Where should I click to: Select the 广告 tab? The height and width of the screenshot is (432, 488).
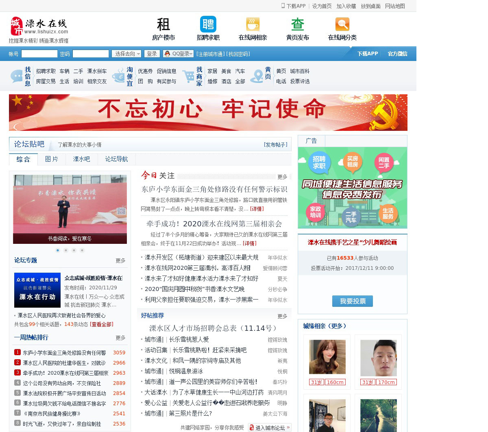(x=312, y=141)
